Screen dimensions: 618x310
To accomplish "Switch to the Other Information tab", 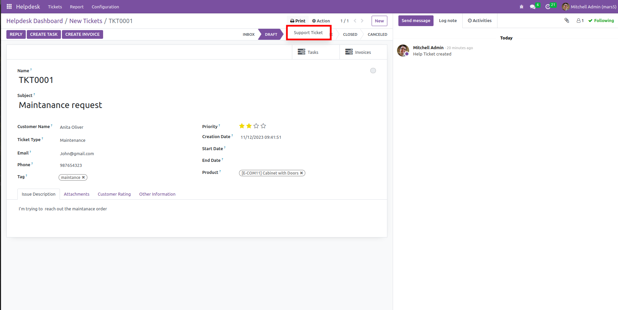I will [157, 194].
